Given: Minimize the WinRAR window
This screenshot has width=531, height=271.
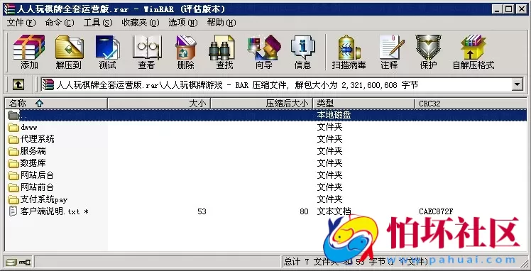Looking at the screenshot, I should [x=497, y=9].
